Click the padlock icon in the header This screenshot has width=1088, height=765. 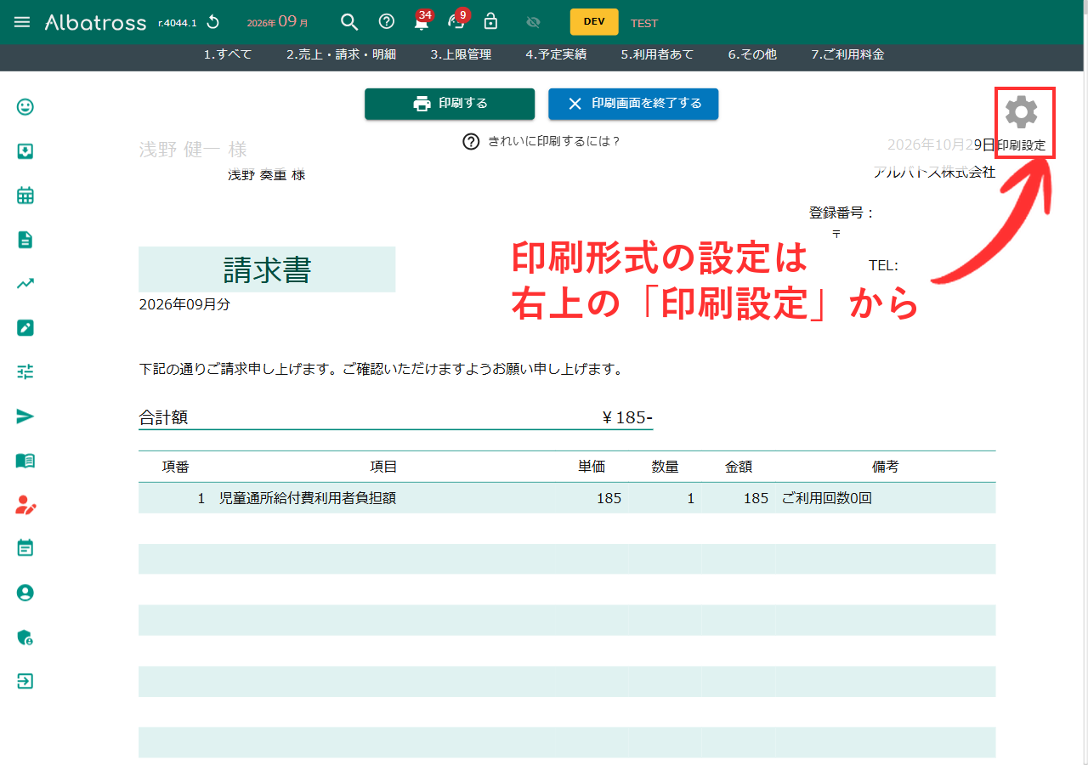tap(490, 22)
